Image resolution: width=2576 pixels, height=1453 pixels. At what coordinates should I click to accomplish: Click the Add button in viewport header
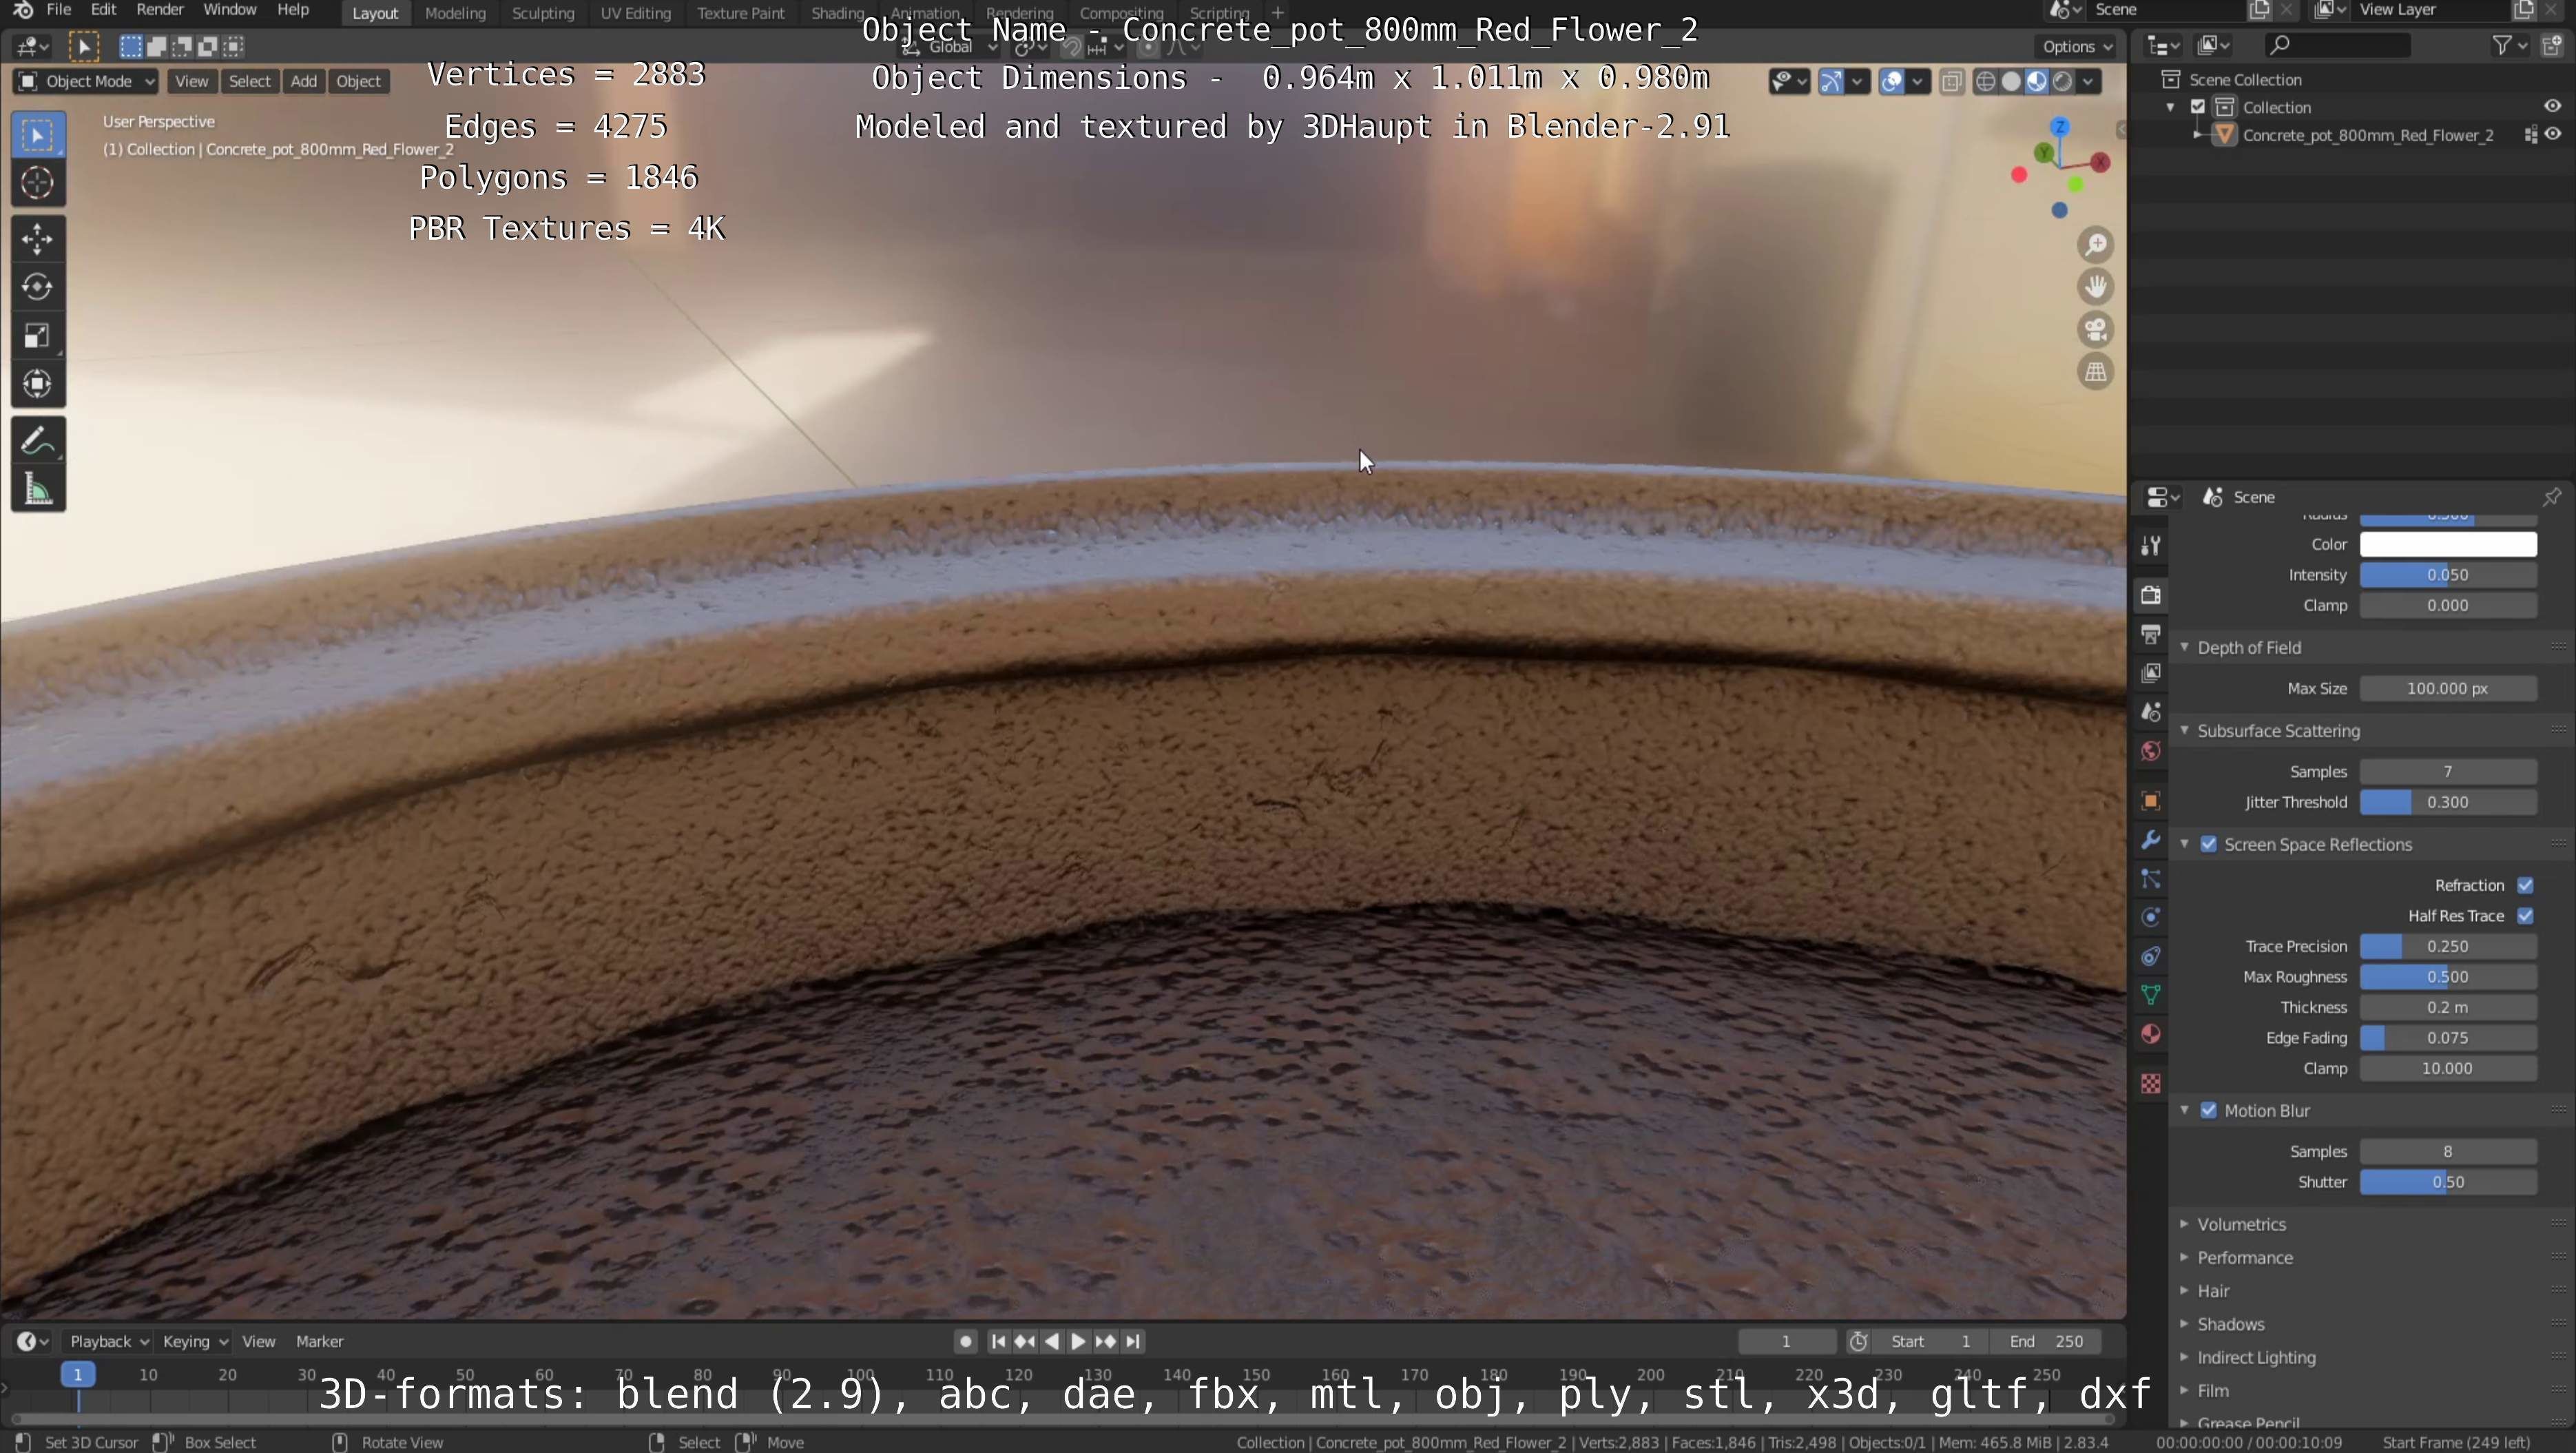pos(303,81)
